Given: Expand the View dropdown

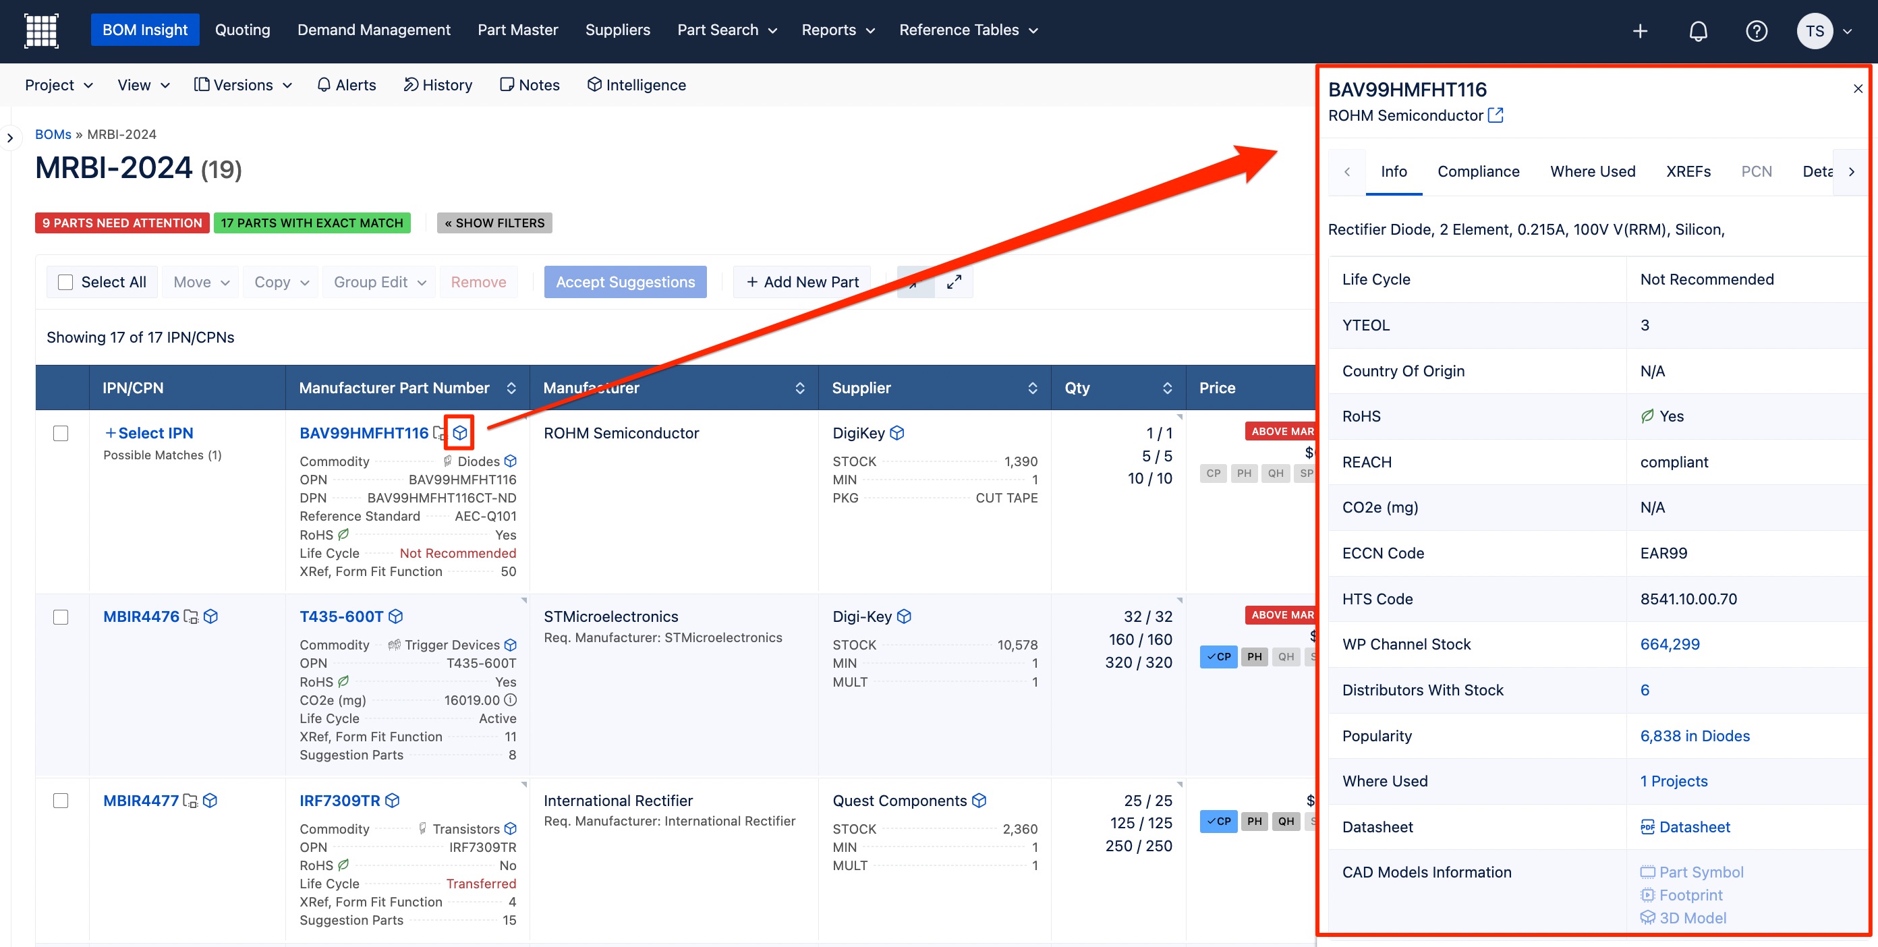Looking at the screenshot, I should click(144, 85).
